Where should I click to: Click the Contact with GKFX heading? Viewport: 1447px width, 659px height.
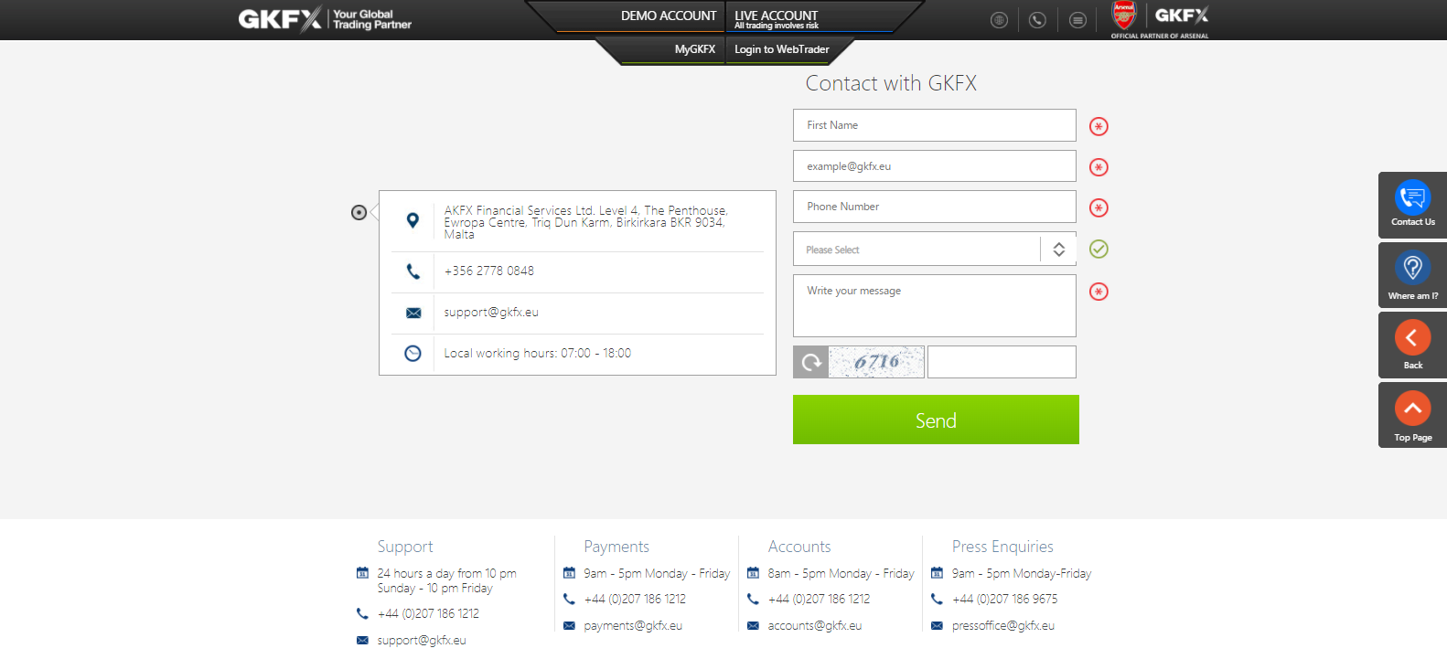tap(891, 83)
